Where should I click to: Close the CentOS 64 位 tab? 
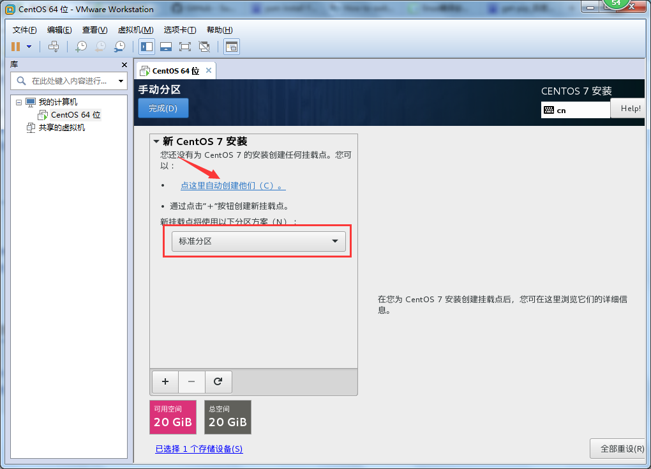209,70
